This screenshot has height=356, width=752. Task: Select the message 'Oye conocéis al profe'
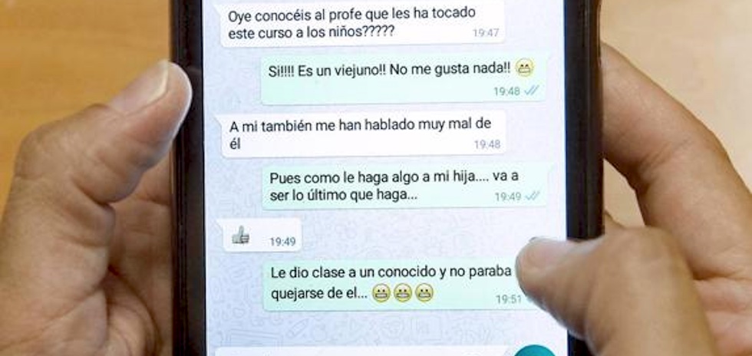point(362,23)
